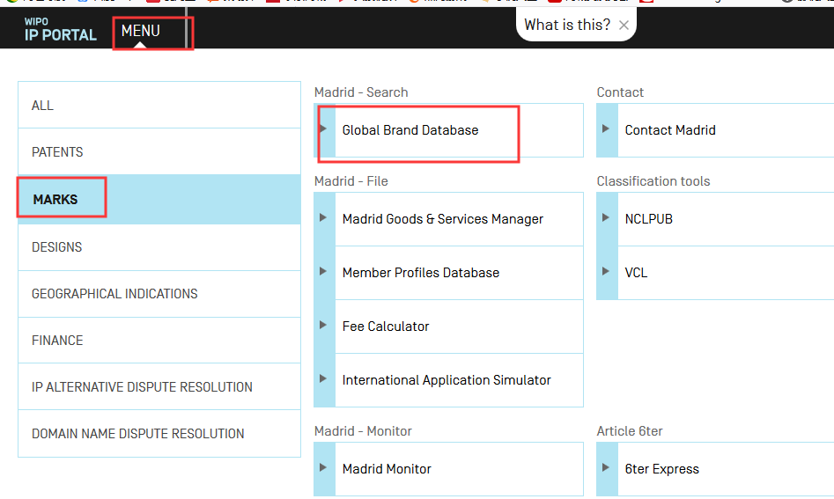Screen dimensions: 834x499
Task: Select the PATENTS category
Action: pyautogui.click(x=159, y=152)
